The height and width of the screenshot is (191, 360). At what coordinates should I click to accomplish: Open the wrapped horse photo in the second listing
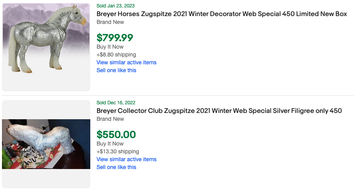[46, 144]
